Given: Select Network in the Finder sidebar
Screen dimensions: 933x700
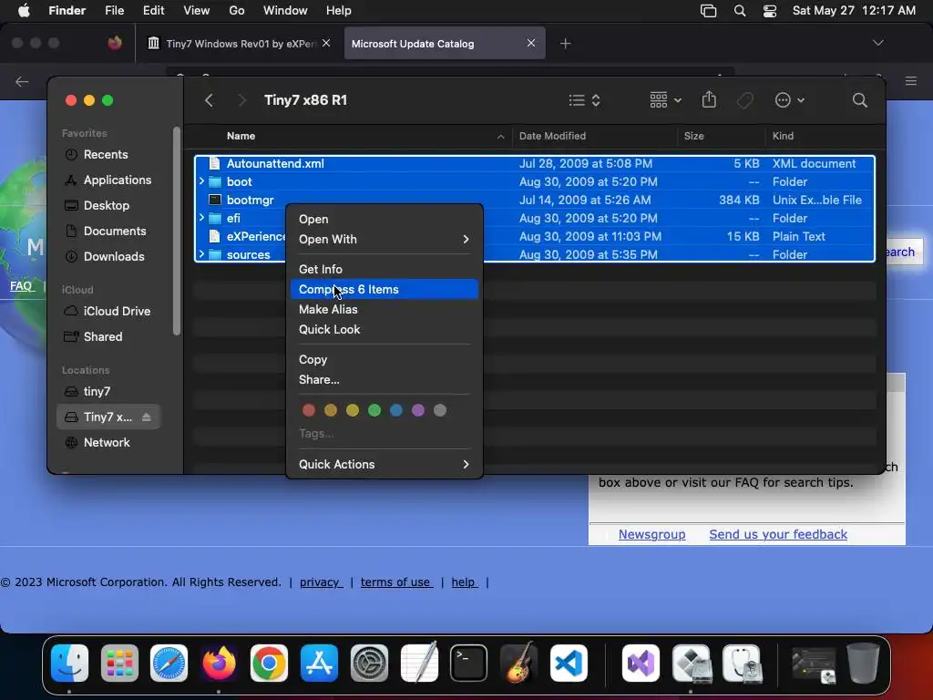Looking at the screenshot, I should [x=110, y=443].
